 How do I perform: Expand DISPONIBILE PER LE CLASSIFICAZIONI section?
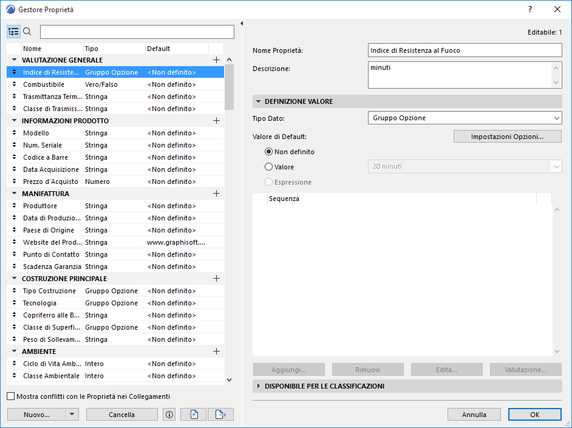tap(258, 386)
